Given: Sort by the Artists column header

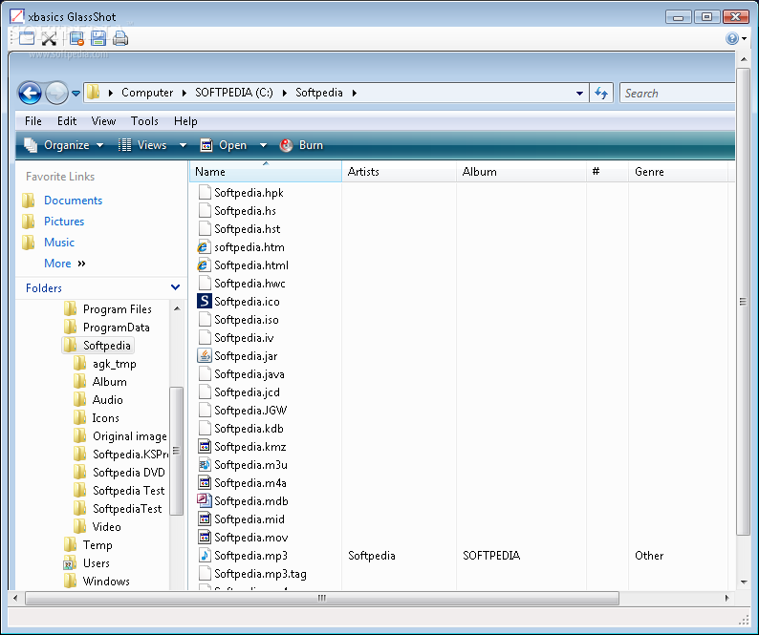Looking at the screenshot, I should point(399,172).
